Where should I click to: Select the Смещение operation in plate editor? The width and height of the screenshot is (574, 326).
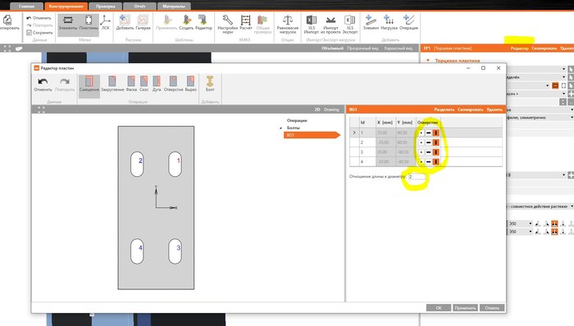tap(89, 84)
